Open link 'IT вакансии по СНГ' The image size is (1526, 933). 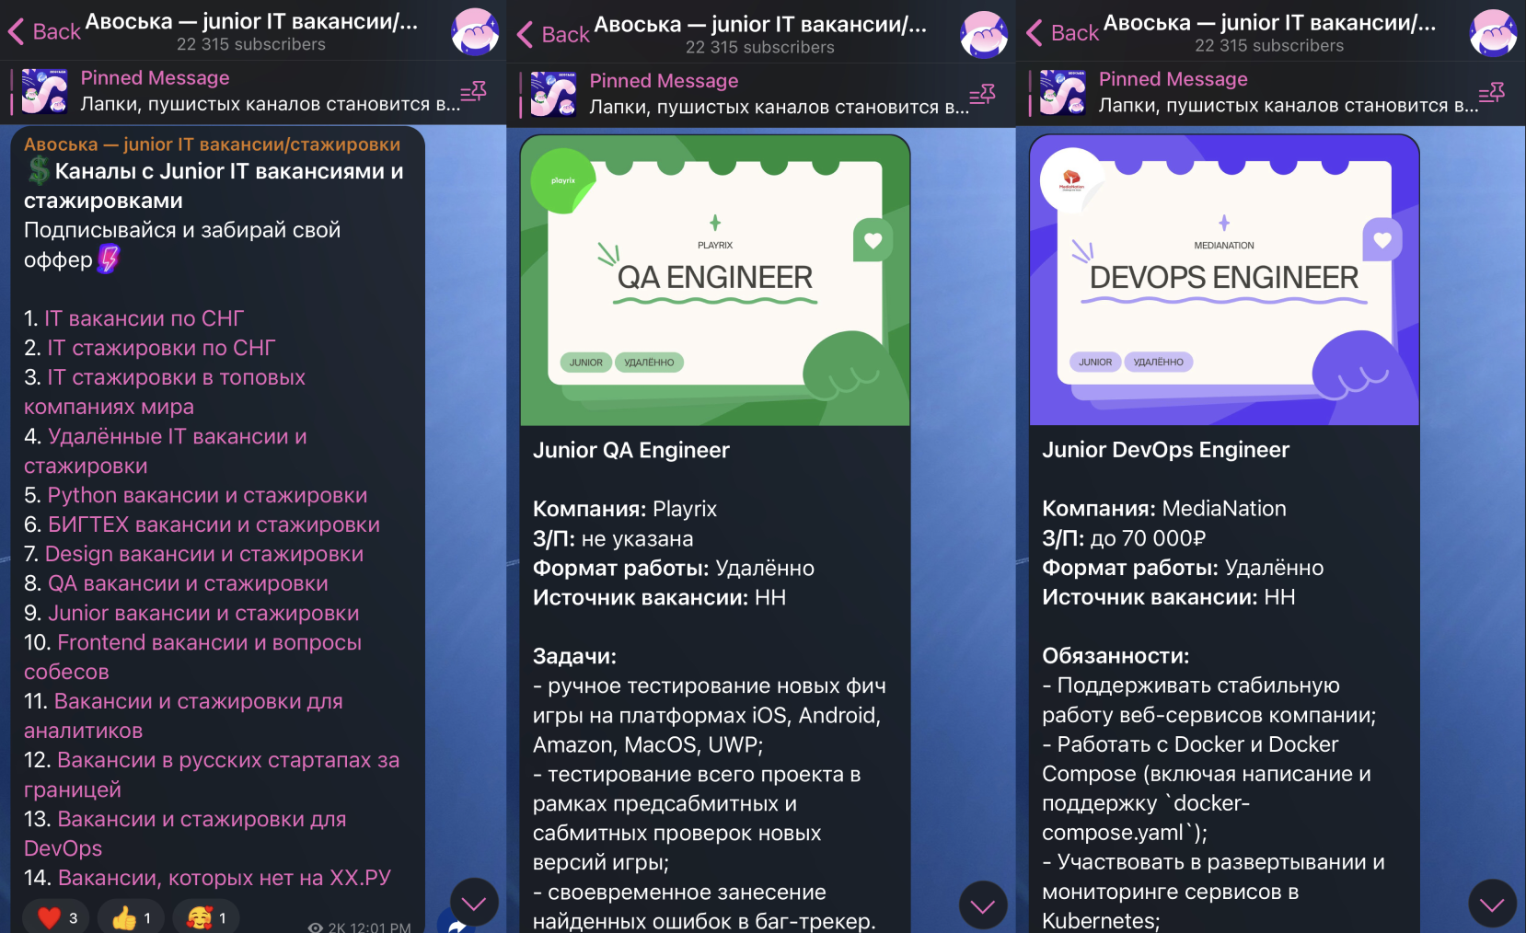[x=145, y=318]
